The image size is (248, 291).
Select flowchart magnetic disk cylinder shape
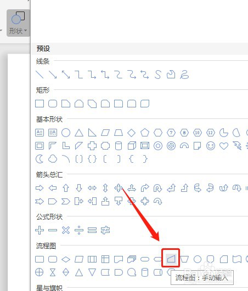click(x=145, y=272)
